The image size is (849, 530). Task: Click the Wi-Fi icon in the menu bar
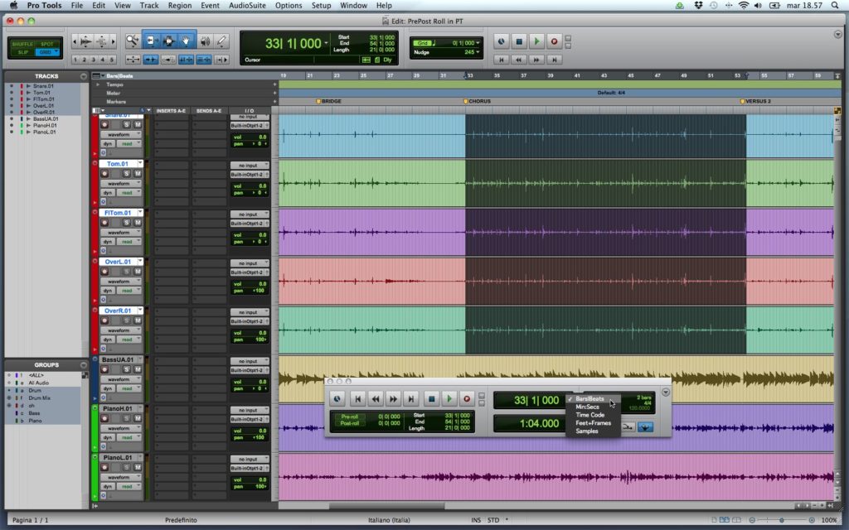[x=744, y=6]
